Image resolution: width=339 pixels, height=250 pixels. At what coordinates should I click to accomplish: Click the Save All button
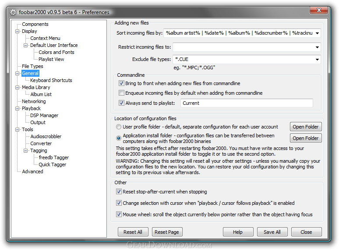point(272,232)
